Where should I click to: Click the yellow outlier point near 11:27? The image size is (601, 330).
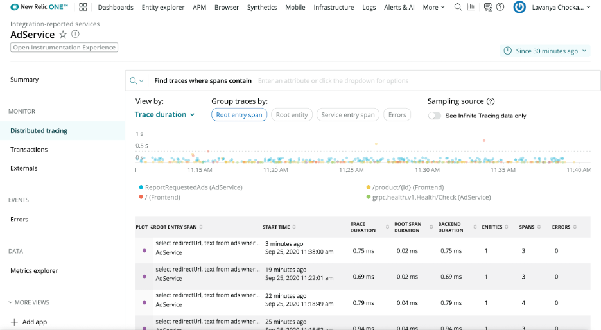tap(376, 144)
